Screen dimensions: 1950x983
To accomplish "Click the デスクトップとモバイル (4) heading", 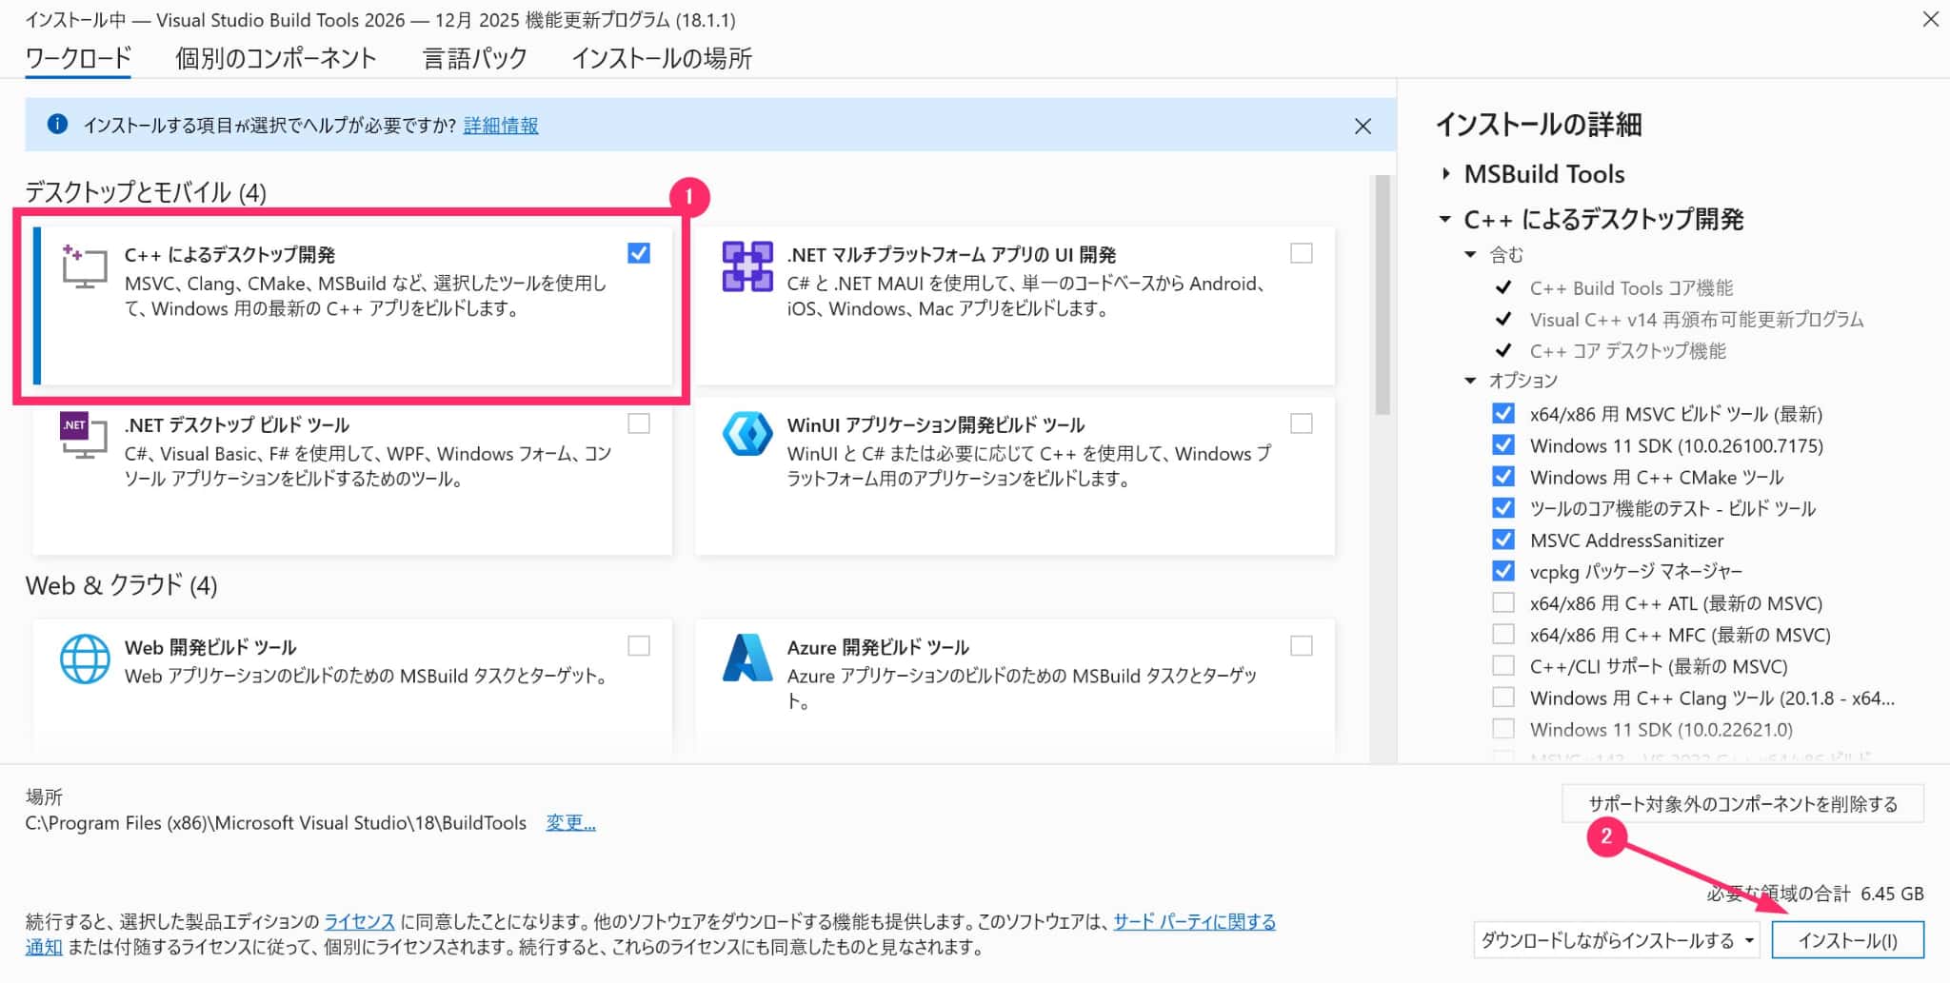I will coord(146,192).
